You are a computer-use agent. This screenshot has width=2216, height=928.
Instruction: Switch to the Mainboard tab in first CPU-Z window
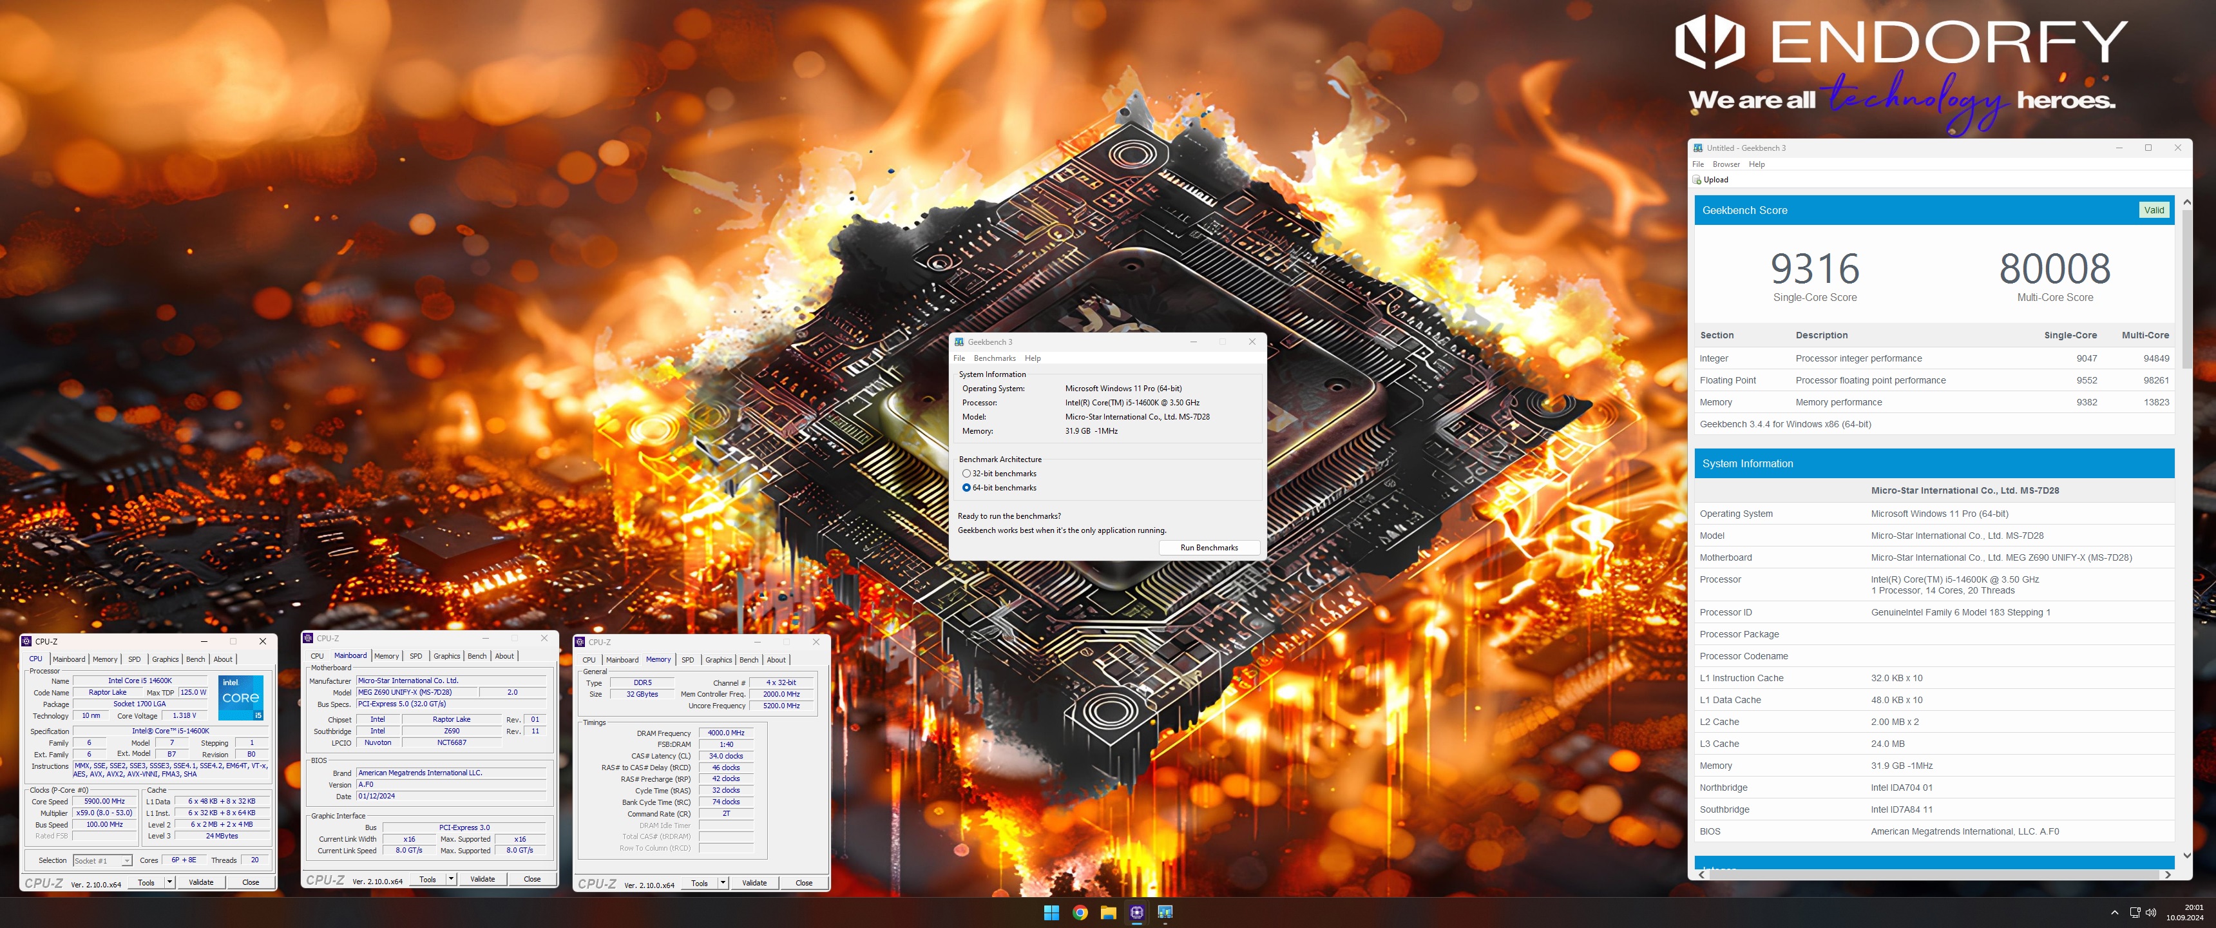click(x=69, y=659)
